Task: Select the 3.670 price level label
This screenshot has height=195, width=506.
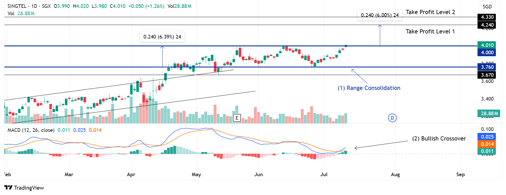Action: [x=487, y=75]
